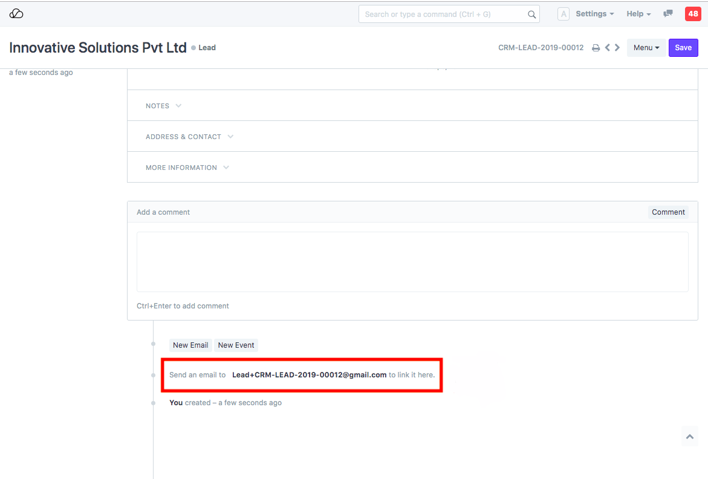This screenshot has width=708, height=479.
Task: Create a New Event
Action: 236,345
